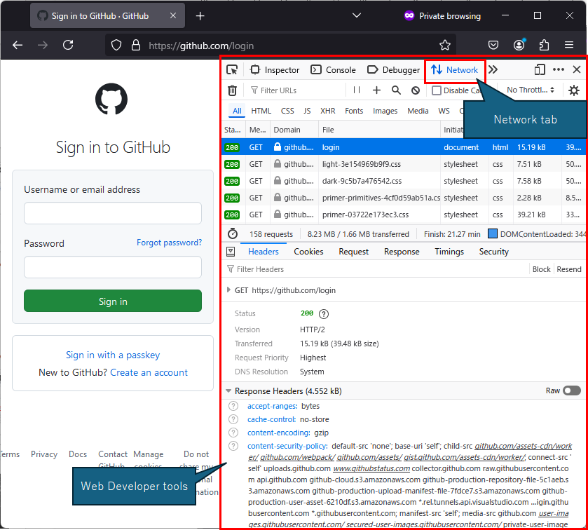
Task: Open the Request tab in details
Action: [353, 252]
